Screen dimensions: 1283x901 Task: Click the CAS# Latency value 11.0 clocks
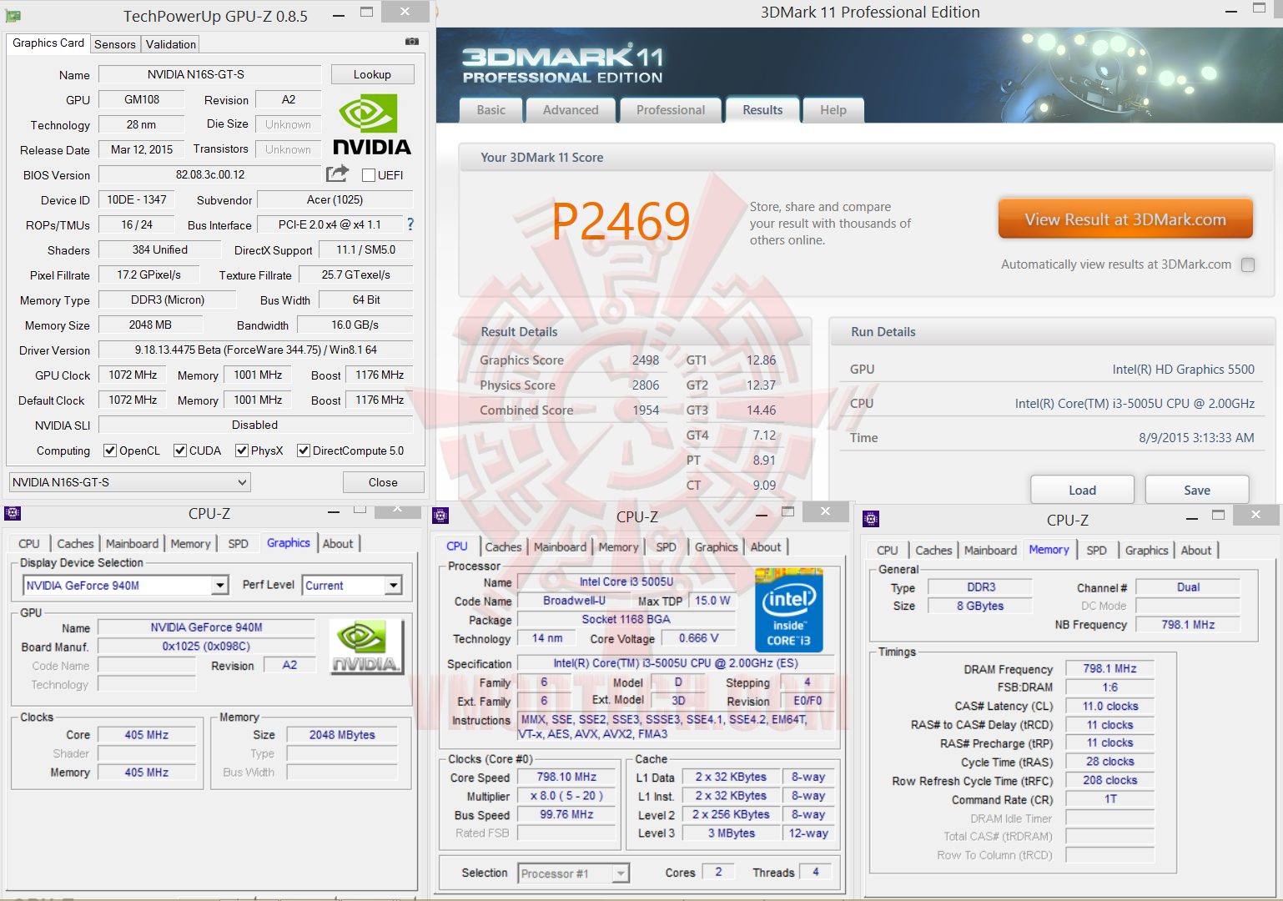point(1109,707)
